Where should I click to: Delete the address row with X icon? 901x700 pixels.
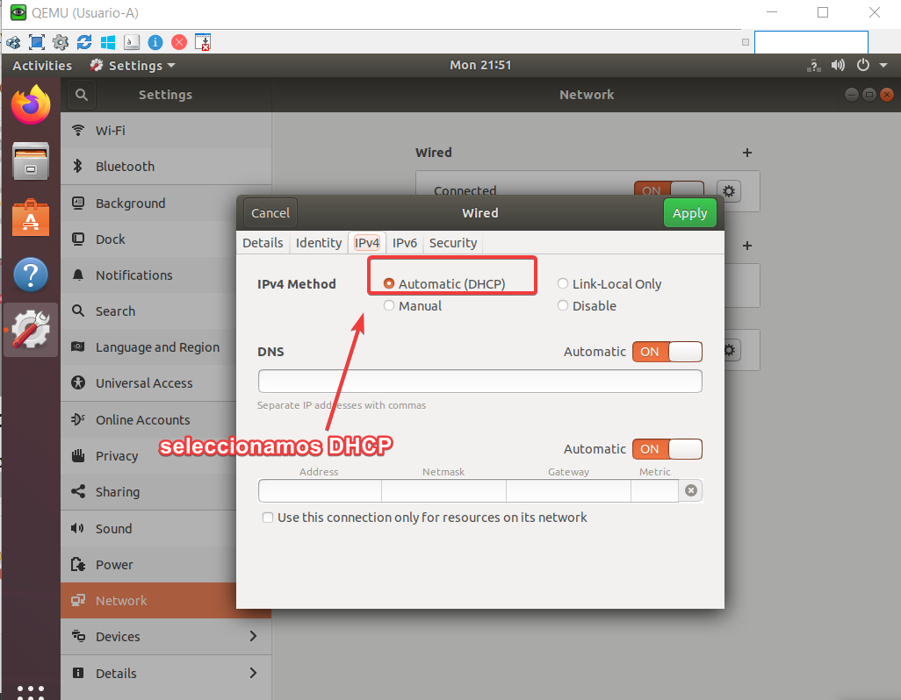[691, 490]
